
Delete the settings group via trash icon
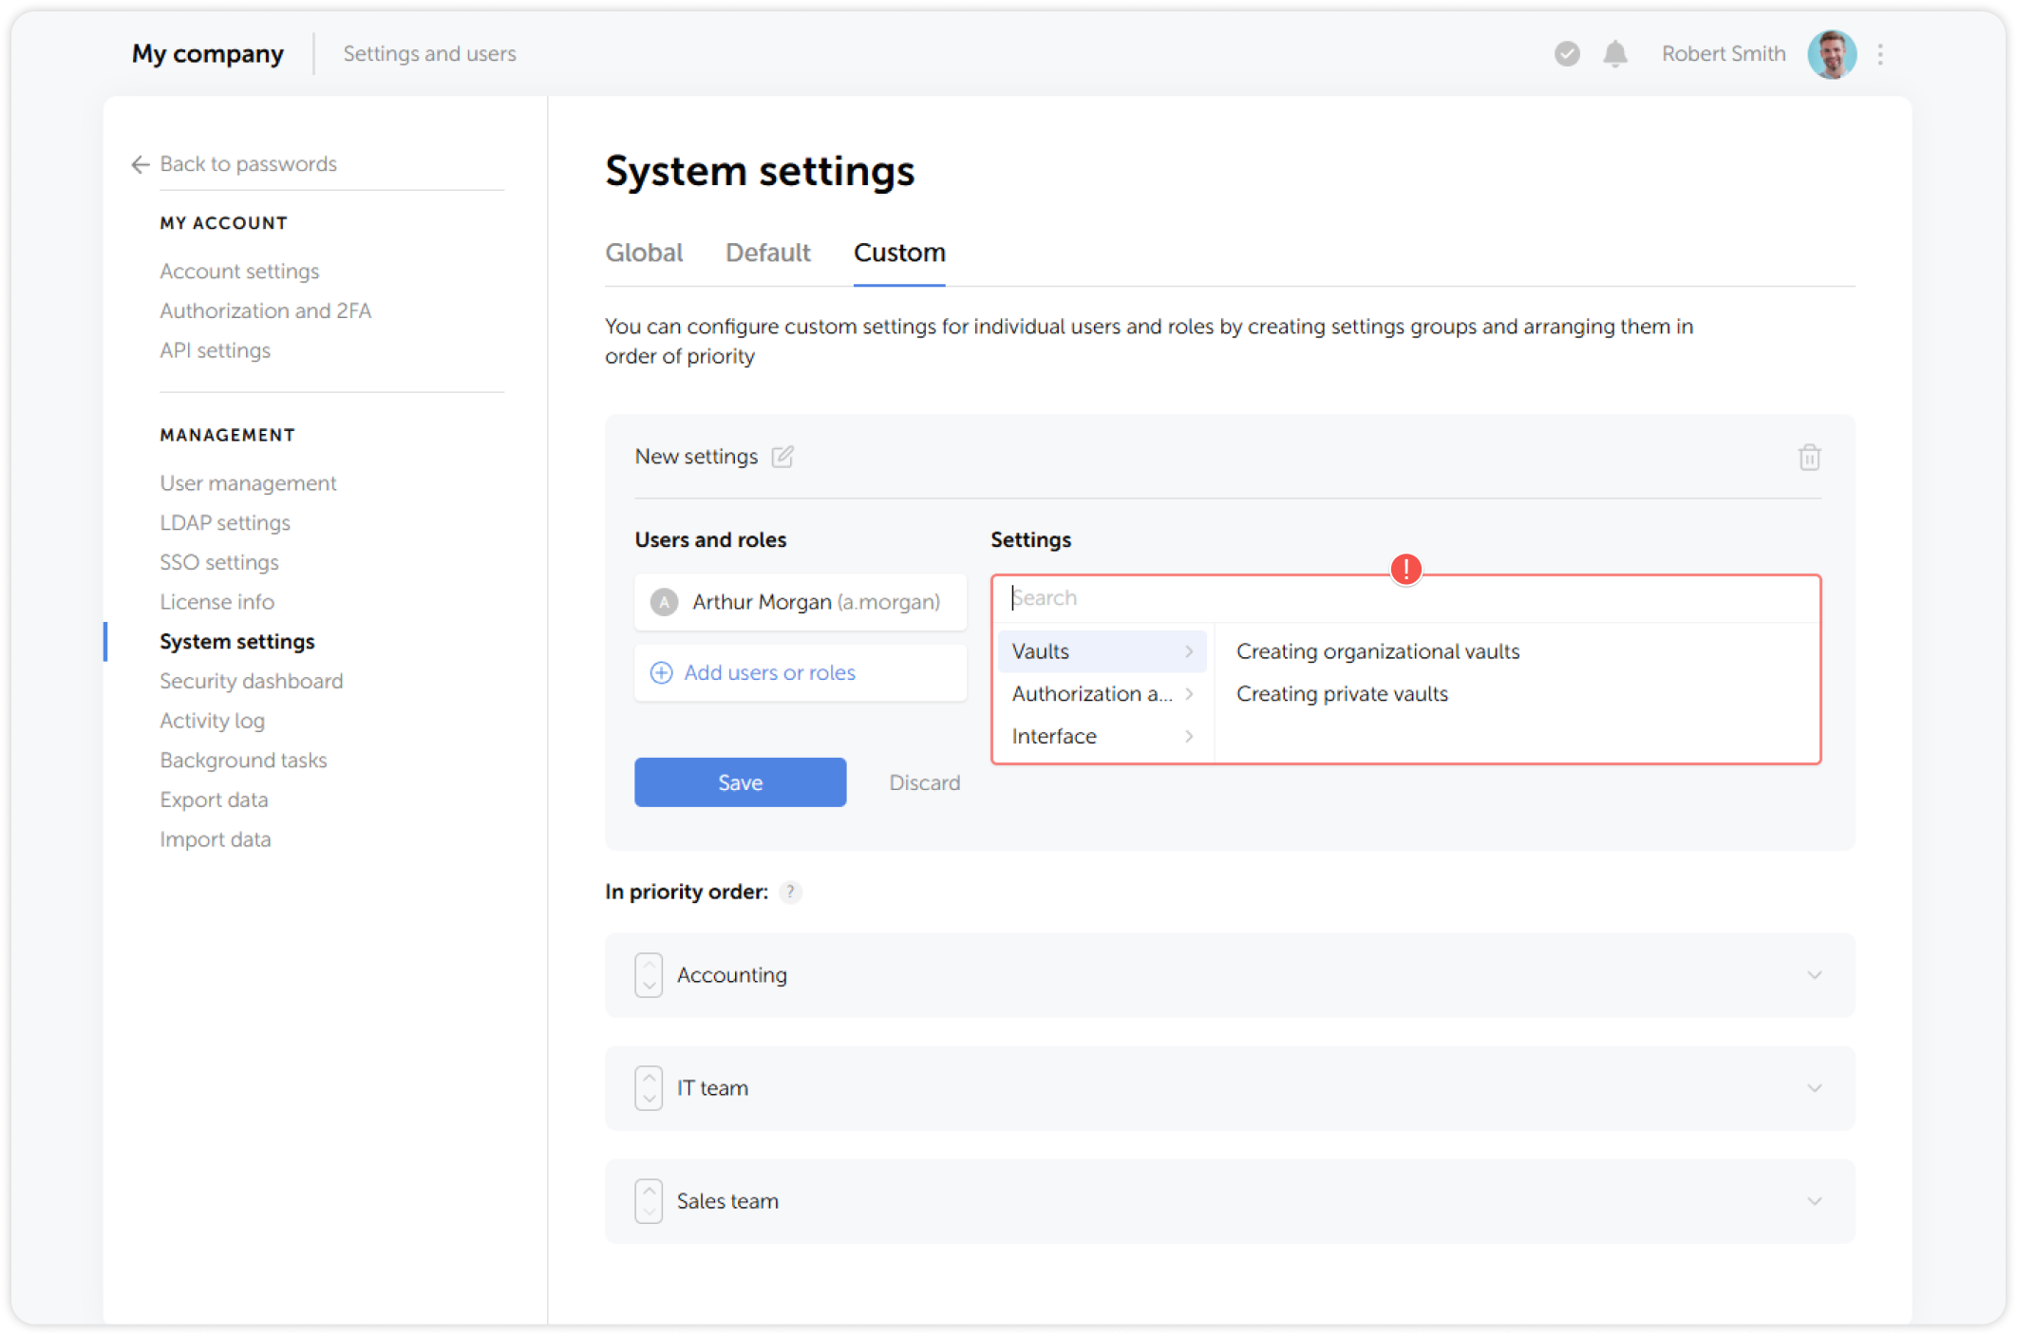(1810, 457)
